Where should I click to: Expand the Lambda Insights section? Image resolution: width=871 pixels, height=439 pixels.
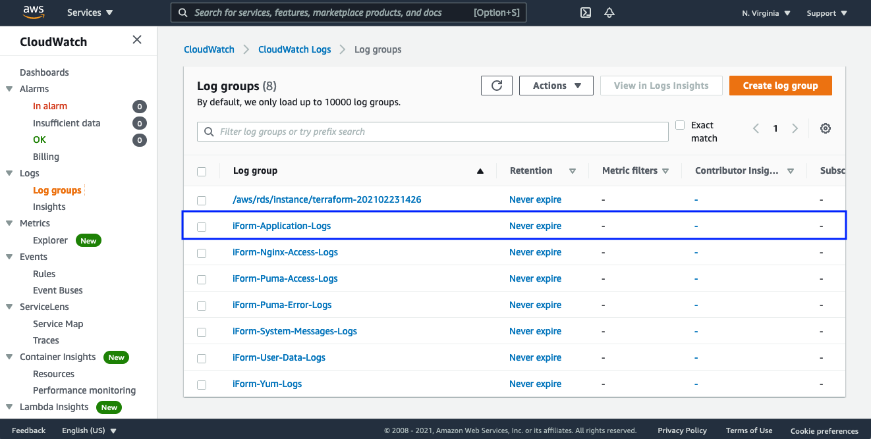[x=9, y=407]
